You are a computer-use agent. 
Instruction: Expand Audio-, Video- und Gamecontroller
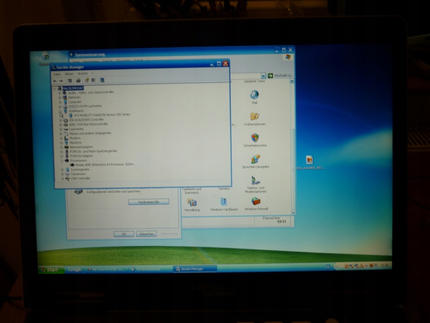59,94
